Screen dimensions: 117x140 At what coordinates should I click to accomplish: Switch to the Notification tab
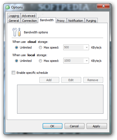(x=75, y=21)
